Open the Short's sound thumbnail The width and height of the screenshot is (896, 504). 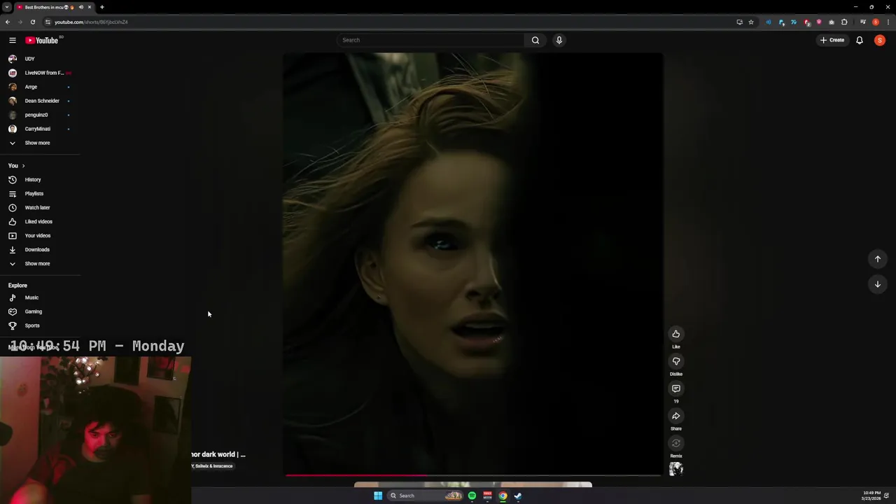point(676,469)
